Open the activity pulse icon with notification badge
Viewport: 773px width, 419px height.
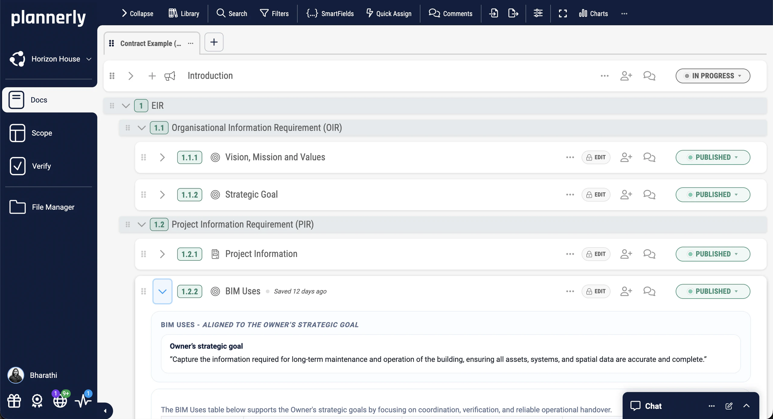coord(83,400)
